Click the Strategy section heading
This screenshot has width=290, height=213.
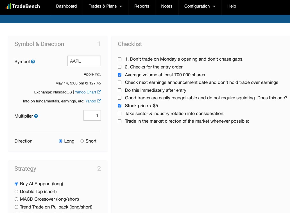pyautogui.click(x=25, y=169)
